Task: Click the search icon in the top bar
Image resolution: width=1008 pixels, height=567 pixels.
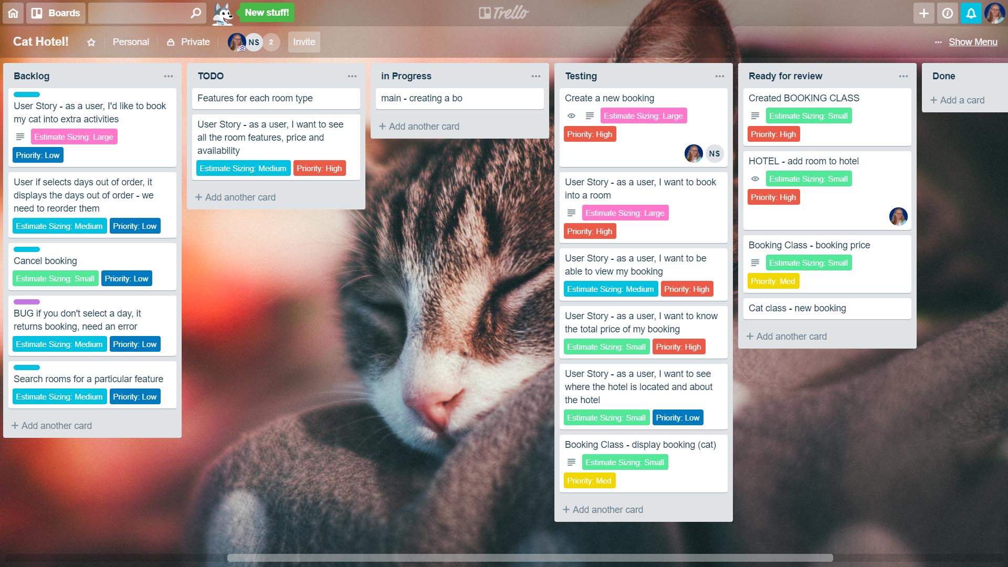Action: pos(196,13)
